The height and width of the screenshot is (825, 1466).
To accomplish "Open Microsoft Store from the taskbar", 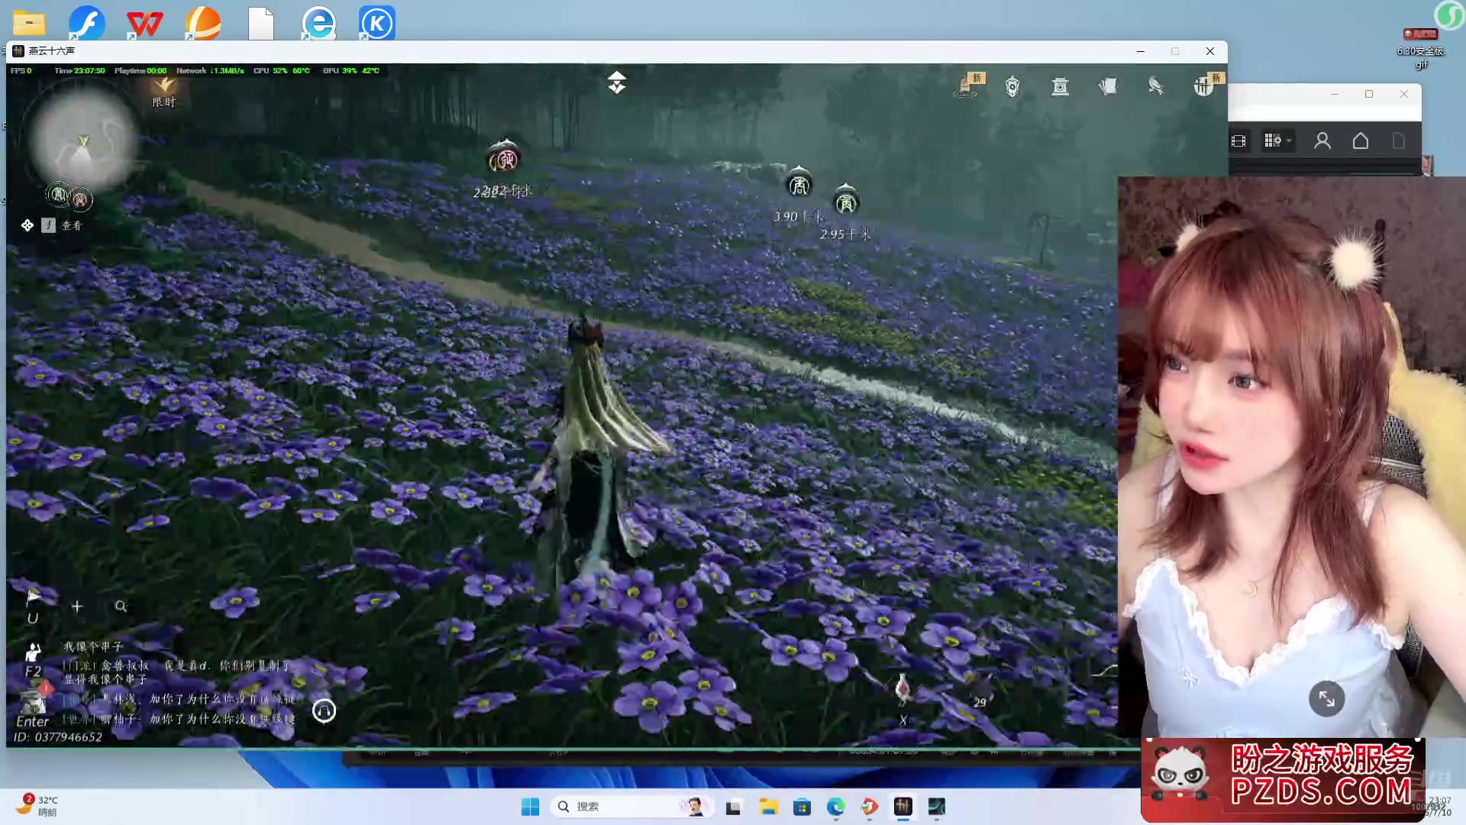I will [x=802, y=807].
